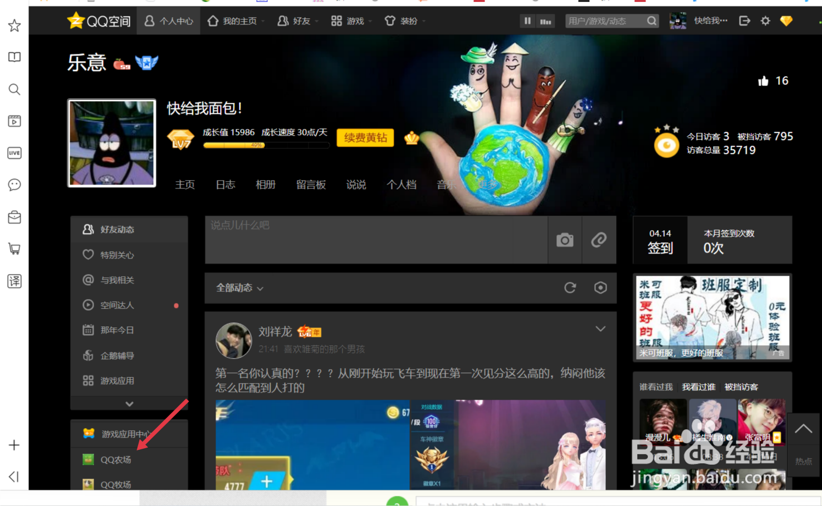The height and width of the screenshot is (506, 822).
Task: Open the sidebar shopping cart icon
Action: 14,249
